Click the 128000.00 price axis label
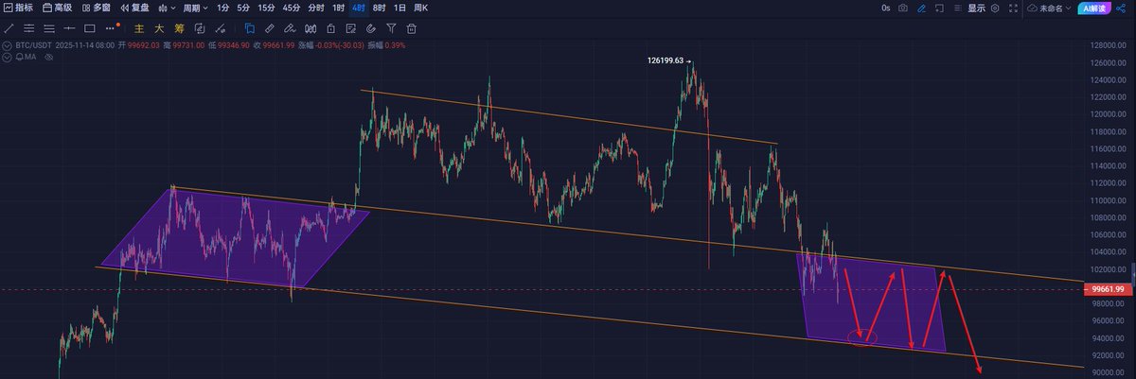1136x379 pixels. click(x=1110, y=45)
